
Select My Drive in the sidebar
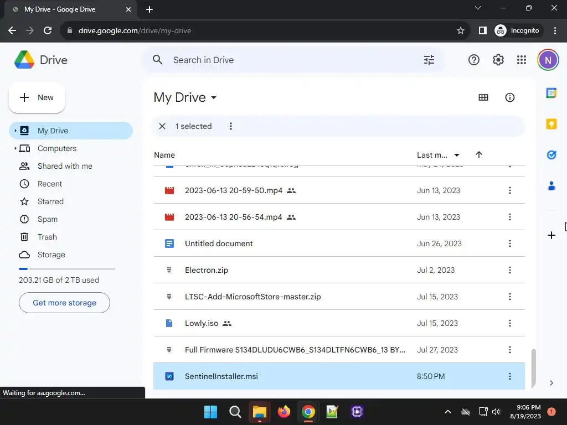[x=71, y=131]
